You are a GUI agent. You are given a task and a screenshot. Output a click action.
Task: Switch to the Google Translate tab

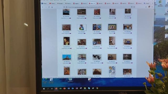click(x=146, y=3)
